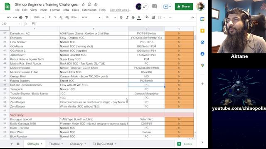Viewport: 266px width, 149px height.
Task: Switch to the Glossary sheet tab
Action: pyautogui.click(x=76, y=144)
